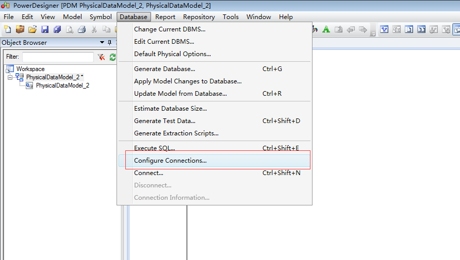Viewport: 460px width, 260px height.
Task: Choose Connect from Database menu
Action: coord(215,173)
